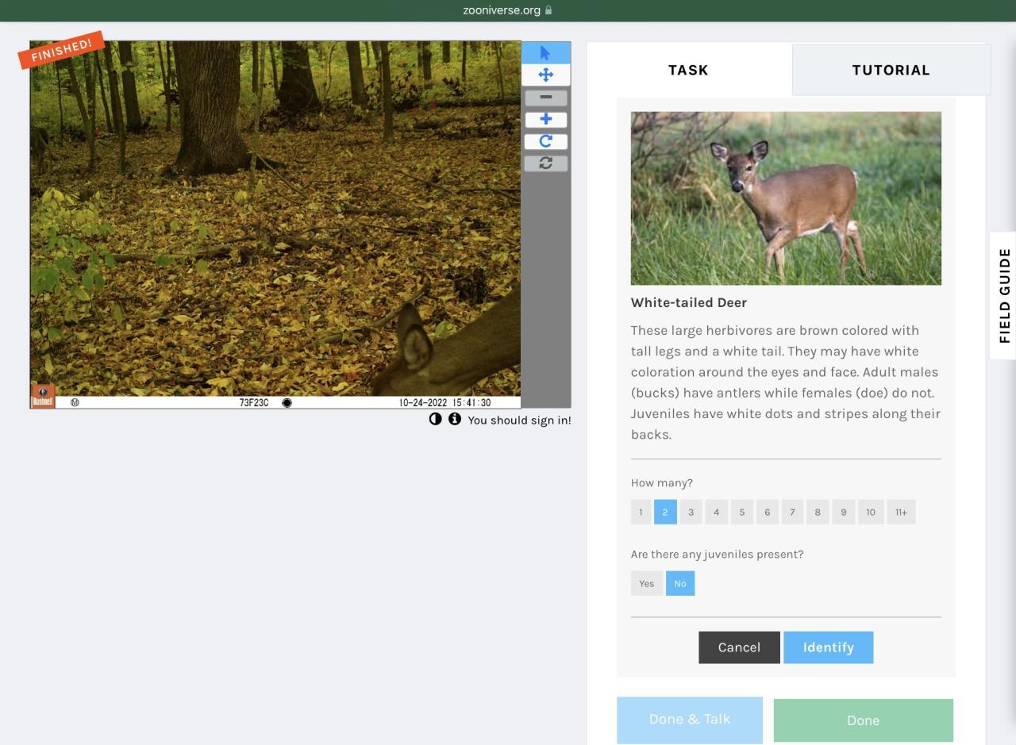Click the FINISHED! banner
Viewport: 1016px width, 745px height.
[x=62, y=50]
